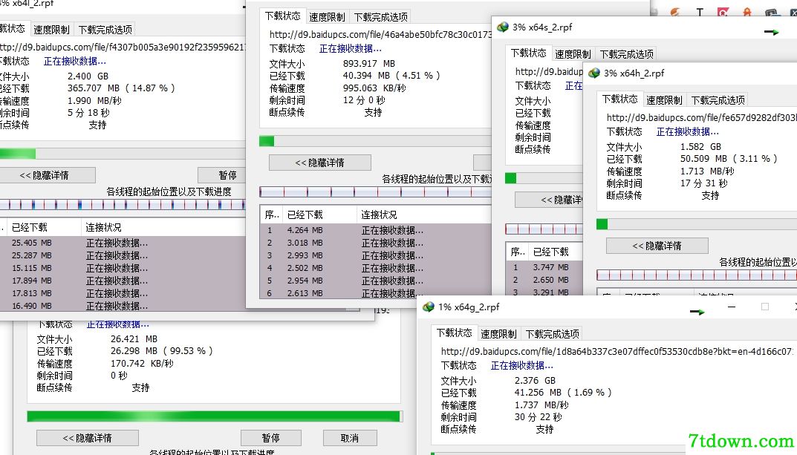Hide details in the x64h_2.rpf window

point(657,246)
